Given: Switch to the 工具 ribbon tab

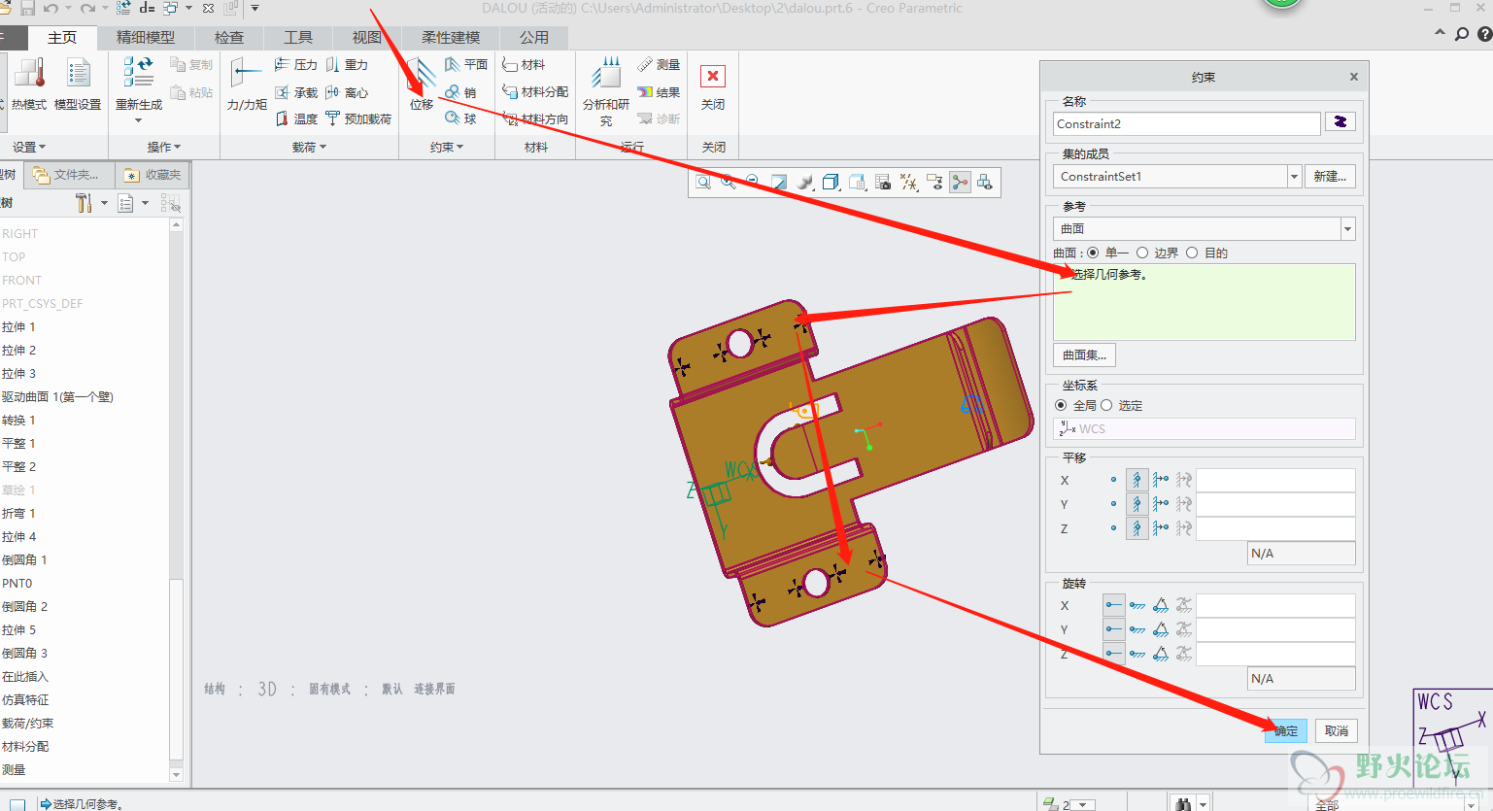Looking at the screenshot, I should (298, 37).
